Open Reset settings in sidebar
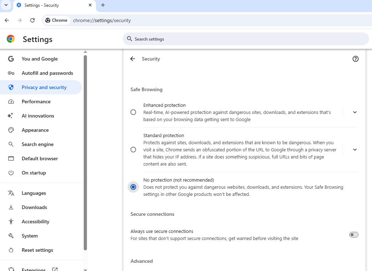The width and height of the screenshot is (372, 271). [37, 250]
